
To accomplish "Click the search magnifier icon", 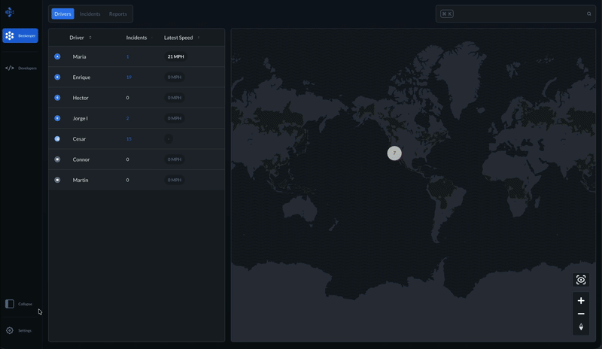I will coord(589,14).
